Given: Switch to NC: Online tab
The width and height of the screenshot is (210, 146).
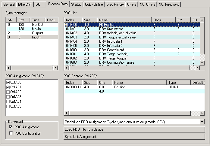Looking at the screenshot, I should pyautogui.click(x=147, y=5).
